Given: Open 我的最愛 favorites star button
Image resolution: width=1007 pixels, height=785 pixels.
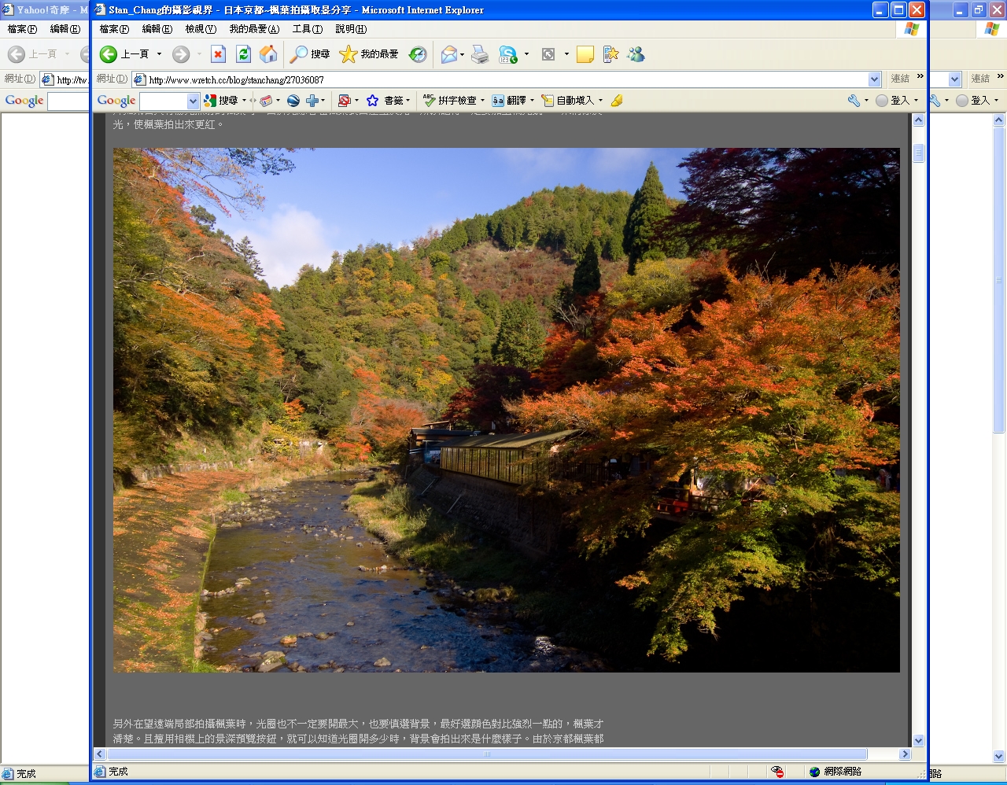Looking at the screenshot, I should [x=369, y=54].
